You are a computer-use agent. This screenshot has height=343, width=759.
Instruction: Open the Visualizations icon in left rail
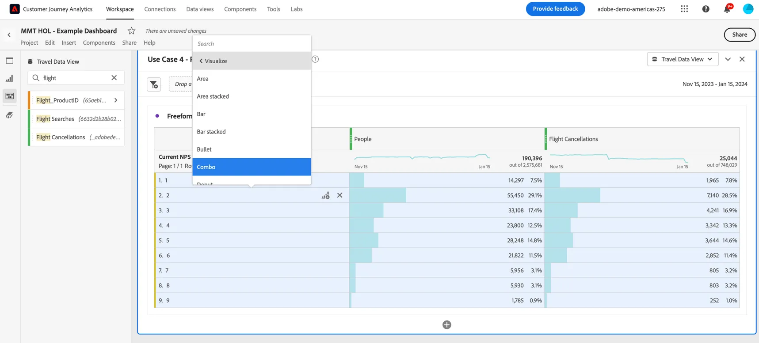coord(10,78)
